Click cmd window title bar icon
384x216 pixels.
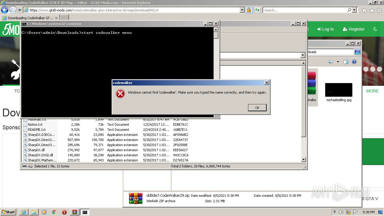[x=24, y=24]
